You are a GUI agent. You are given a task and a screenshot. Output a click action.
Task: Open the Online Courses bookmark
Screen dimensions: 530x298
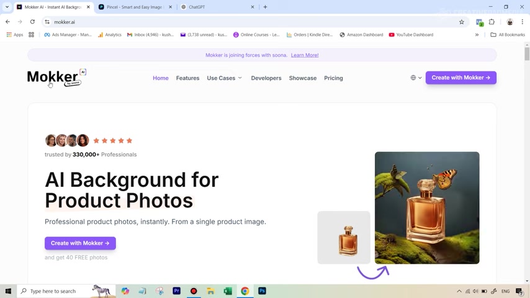(256, 35)
